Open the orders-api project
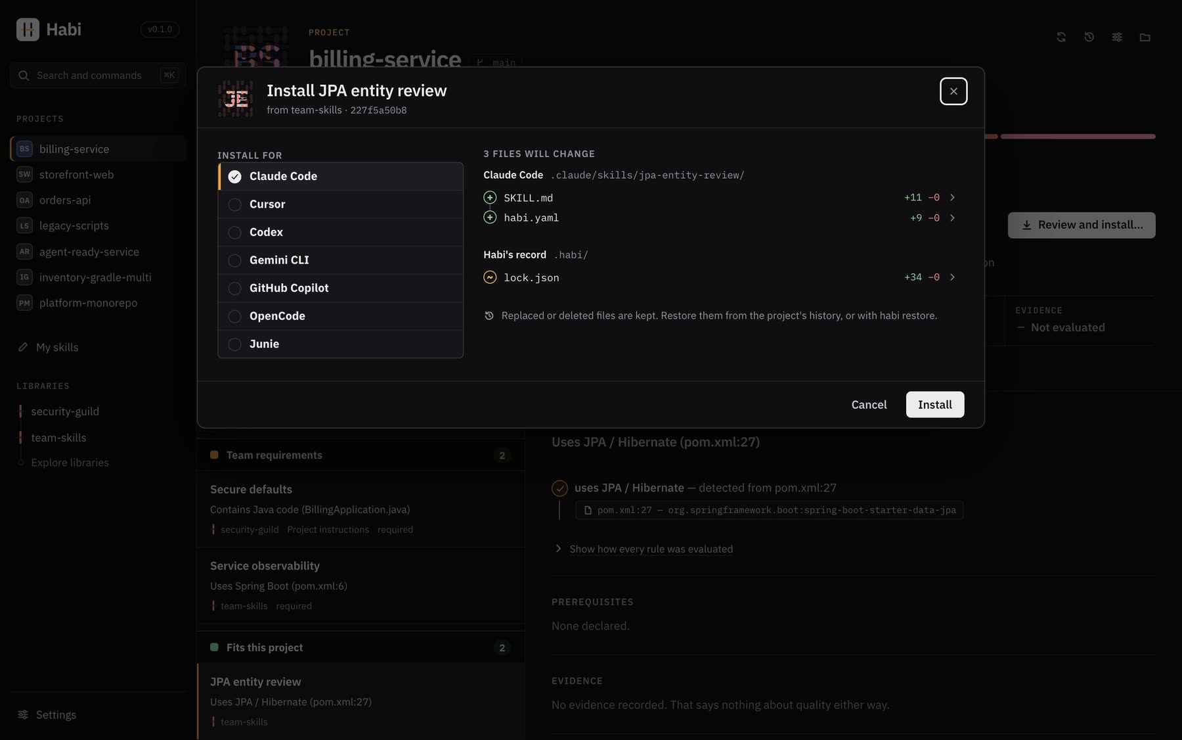 pos(98,200)
